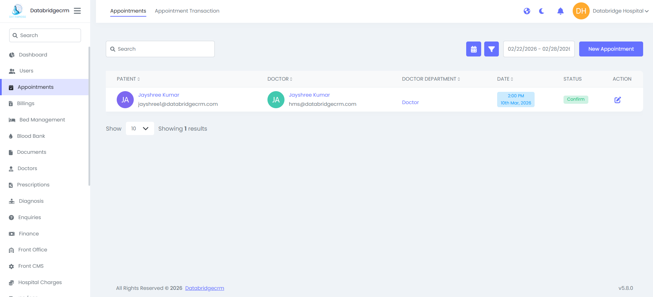Viewport: 653px width, 297px height.
Task: Select the Doctors sidebar icon
Action: click(x=11, y=169)
